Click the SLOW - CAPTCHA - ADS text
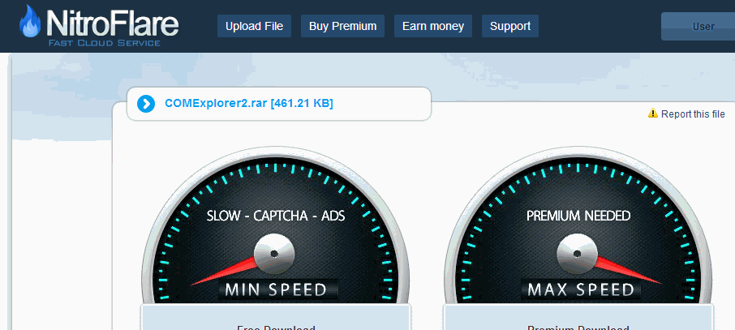735x330 pixels. (x=276, y=216)
